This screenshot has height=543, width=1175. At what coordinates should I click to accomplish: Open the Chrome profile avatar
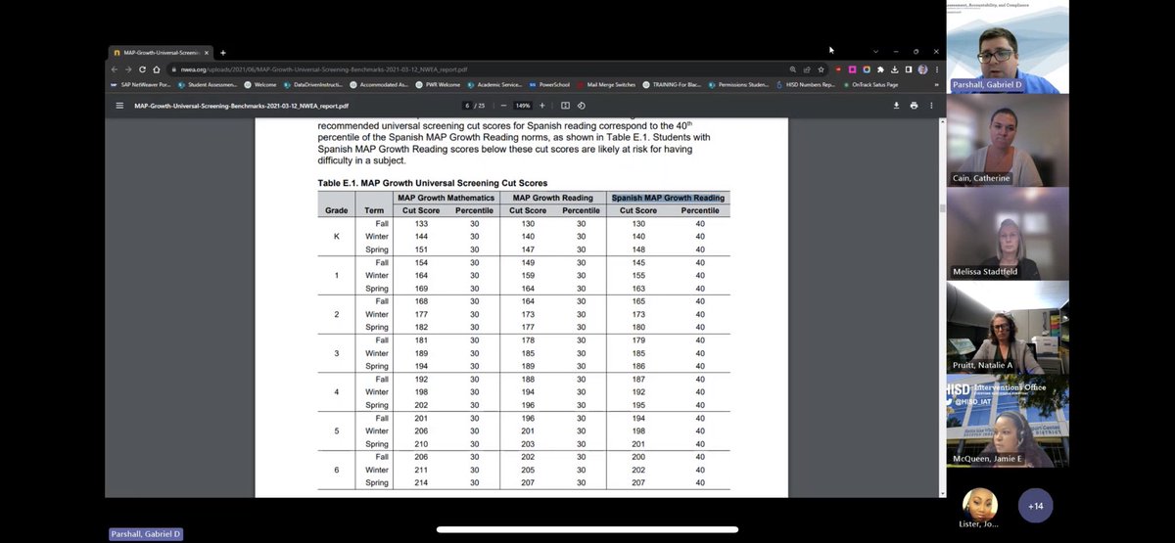(922, 69)
